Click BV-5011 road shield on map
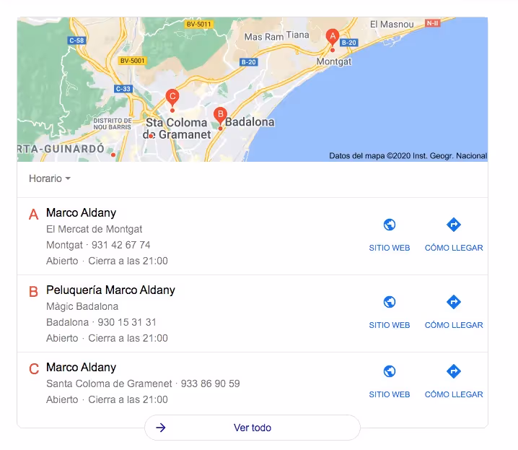Viewport: 518px width, 450px height. 198,24
